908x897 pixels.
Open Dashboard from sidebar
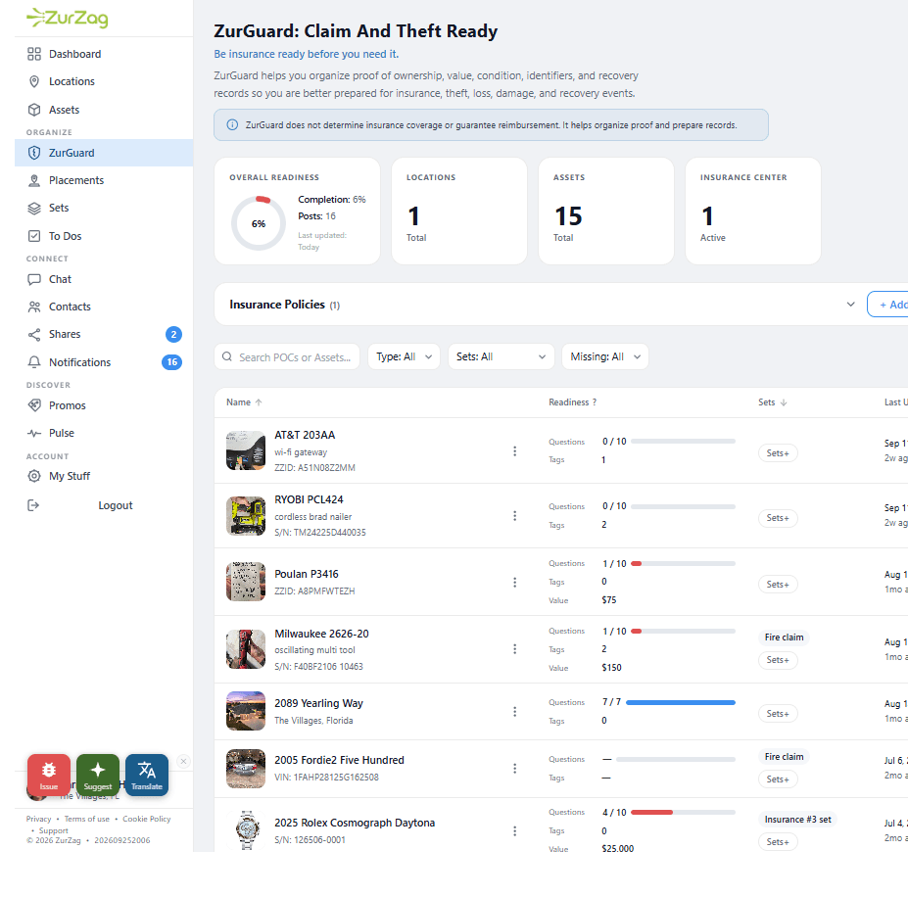[x=104, y=54]
